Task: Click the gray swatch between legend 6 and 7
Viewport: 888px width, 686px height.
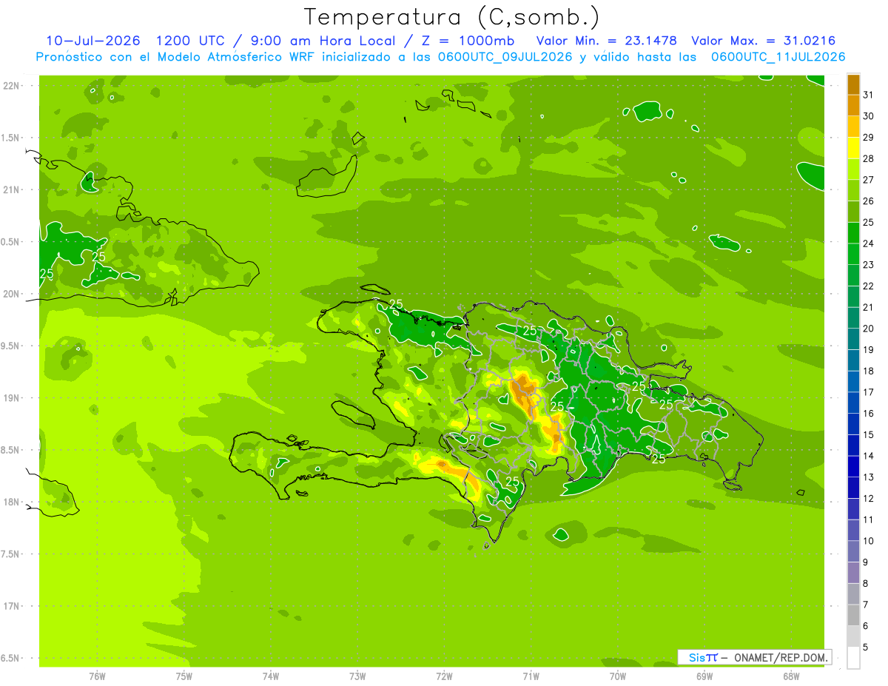Action: coord(853,615)
